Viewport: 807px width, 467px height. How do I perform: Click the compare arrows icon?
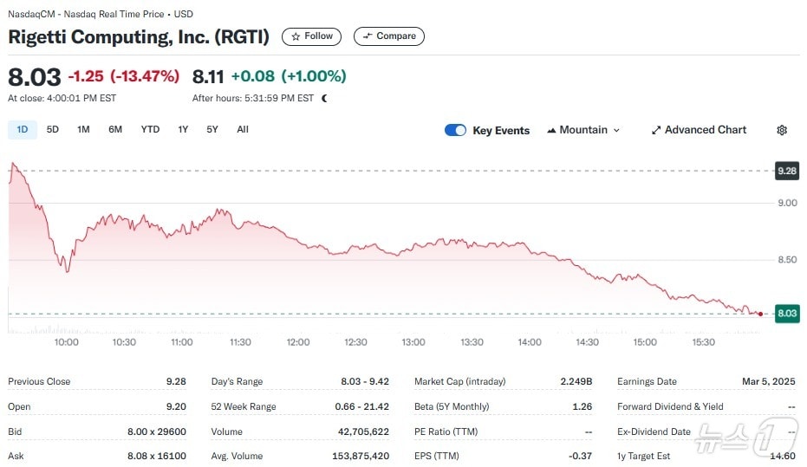(368, 36)
